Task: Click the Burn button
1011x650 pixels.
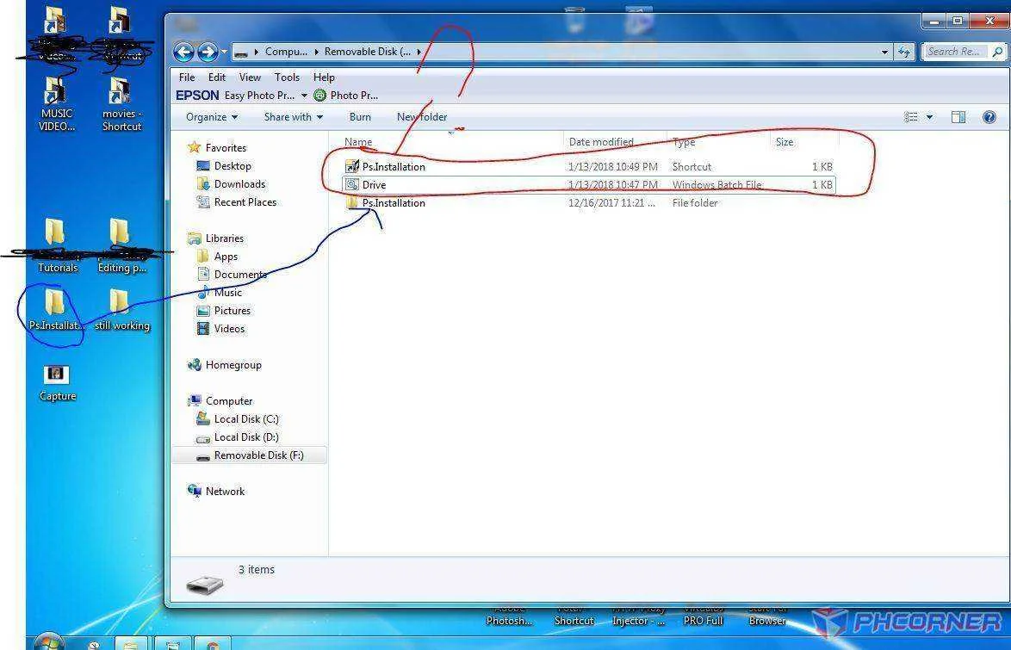Action: click(360, 117)
